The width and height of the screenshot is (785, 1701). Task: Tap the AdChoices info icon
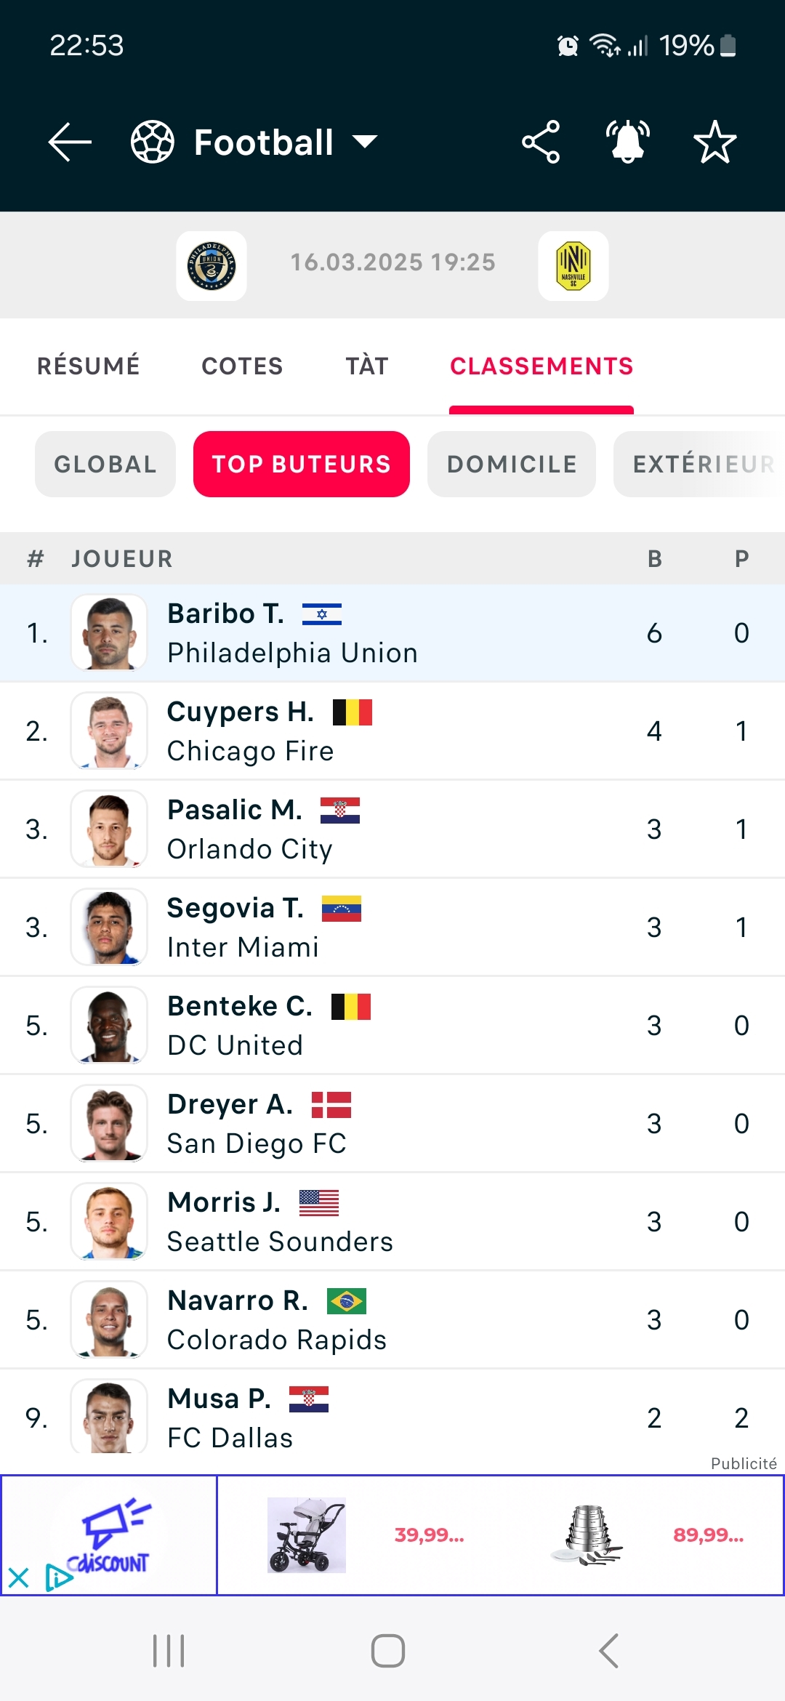pyautogui.click(x=57, y=1577)
